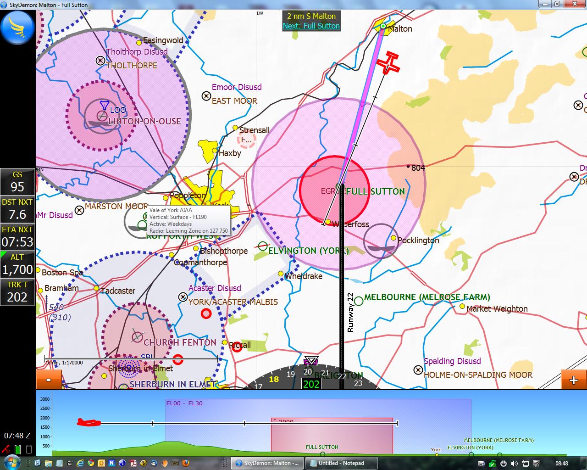Click the 2 nm S Malton position label
Image resolution: width=587 pixels, height=470 pixels.
(311, 16)
